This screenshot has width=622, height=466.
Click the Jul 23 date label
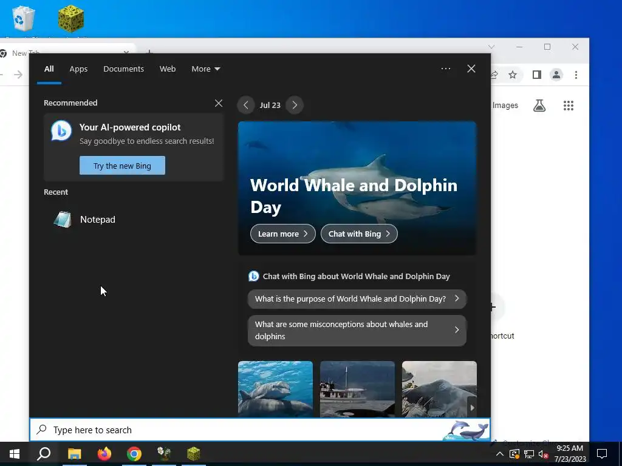[x=270, y=106]
